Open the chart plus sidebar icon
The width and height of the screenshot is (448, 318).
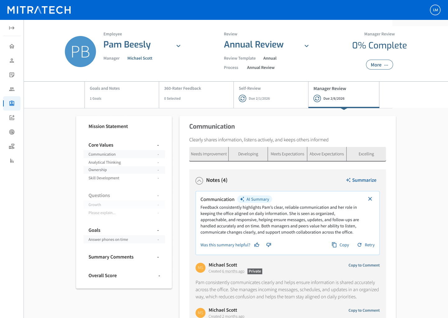point(12,118)
